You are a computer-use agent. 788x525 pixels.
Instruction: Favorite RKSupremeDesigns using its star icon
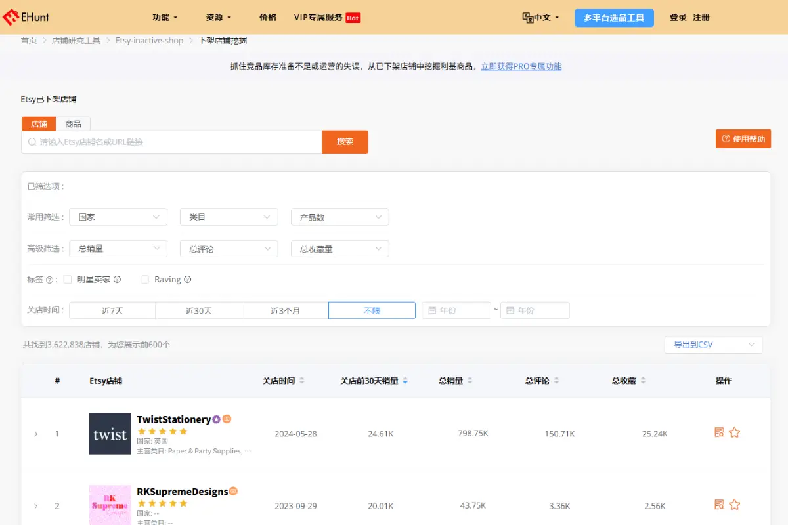tap(735, 504)
